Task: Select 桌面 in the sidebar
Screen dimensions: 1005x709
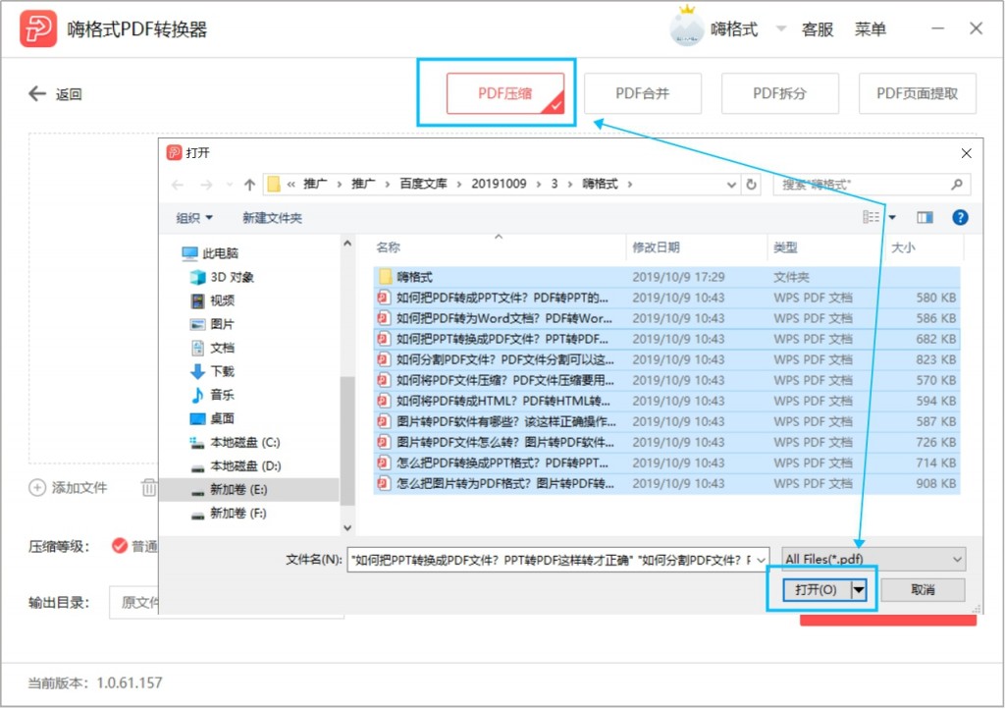Action: pos(213,418)
